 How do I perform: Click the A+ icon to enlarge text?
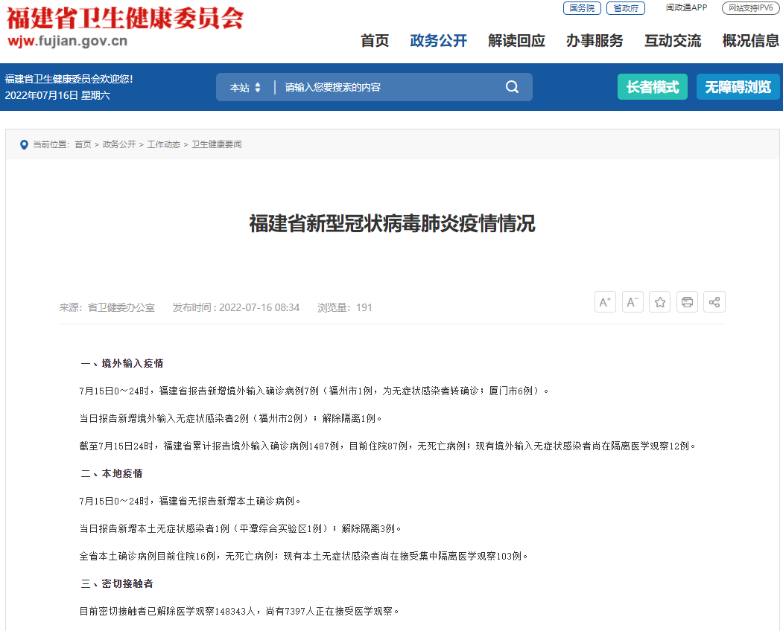coord(605,301)
